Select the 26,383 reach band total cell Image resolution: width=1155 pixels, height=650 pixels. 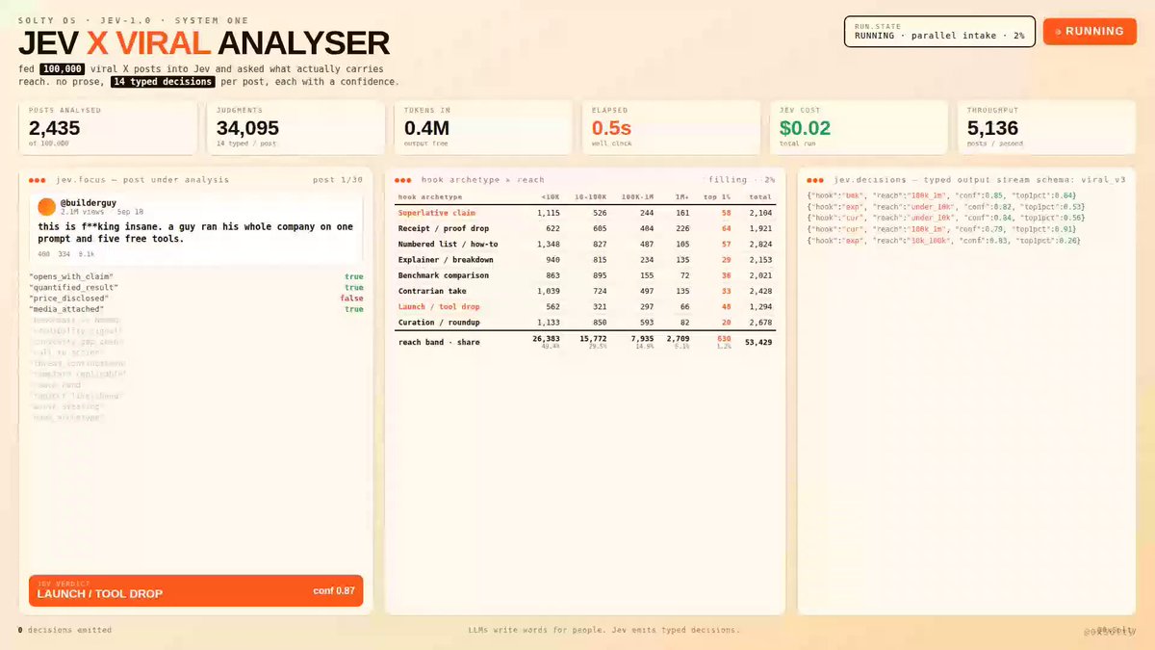pos(546,339)
